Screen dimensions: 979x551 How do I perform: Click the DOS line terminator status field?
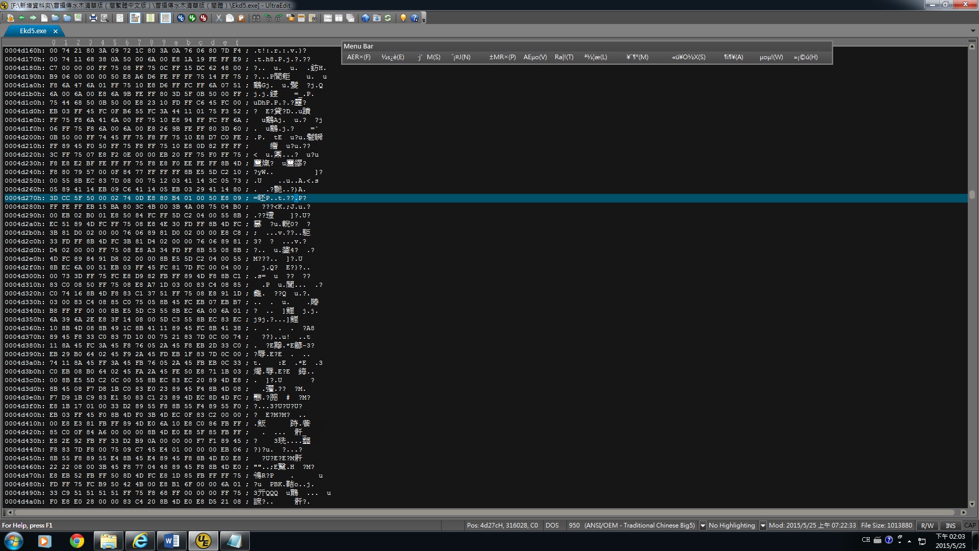[x=552, y=525]
